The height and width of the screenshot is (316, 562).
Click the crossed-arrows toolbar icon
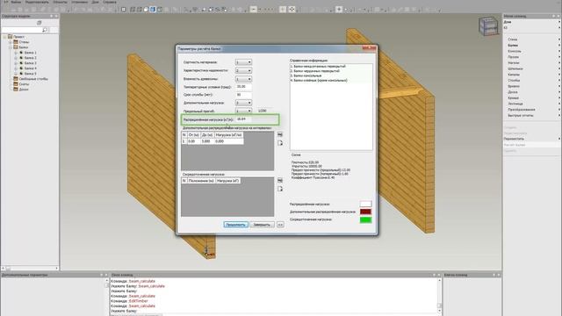tap(292, 10)
